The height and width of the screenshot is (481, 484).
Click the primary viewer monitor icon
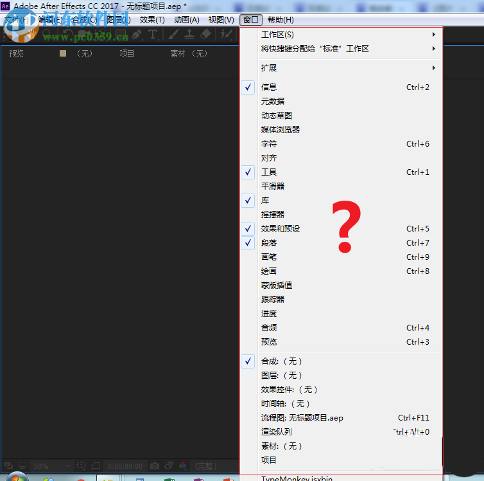pos(22,466)
